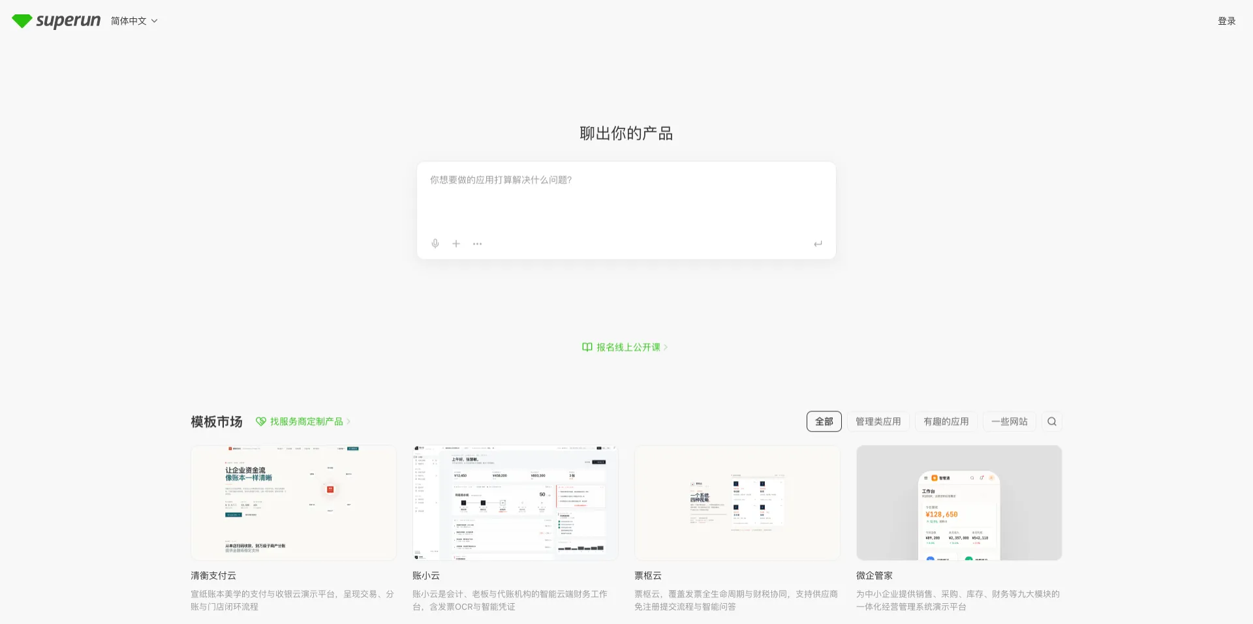Click the 模板市场 heading

[217, 422]
